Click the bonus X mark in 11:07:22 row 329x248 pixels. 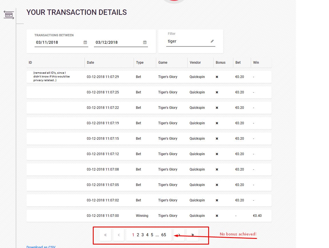(x=217, y=108)
